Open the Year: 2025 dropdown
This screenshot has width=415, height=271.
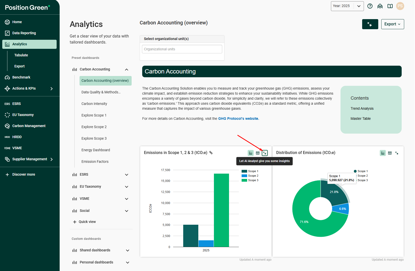[347, 6]
